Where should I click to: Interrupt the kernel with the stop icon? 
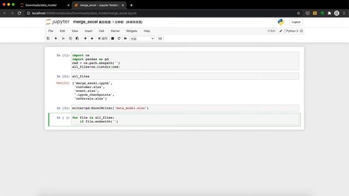[113, 39]
